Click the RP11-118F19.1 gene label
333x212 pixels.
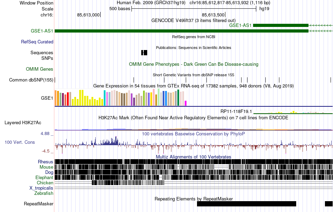point(236,112)
